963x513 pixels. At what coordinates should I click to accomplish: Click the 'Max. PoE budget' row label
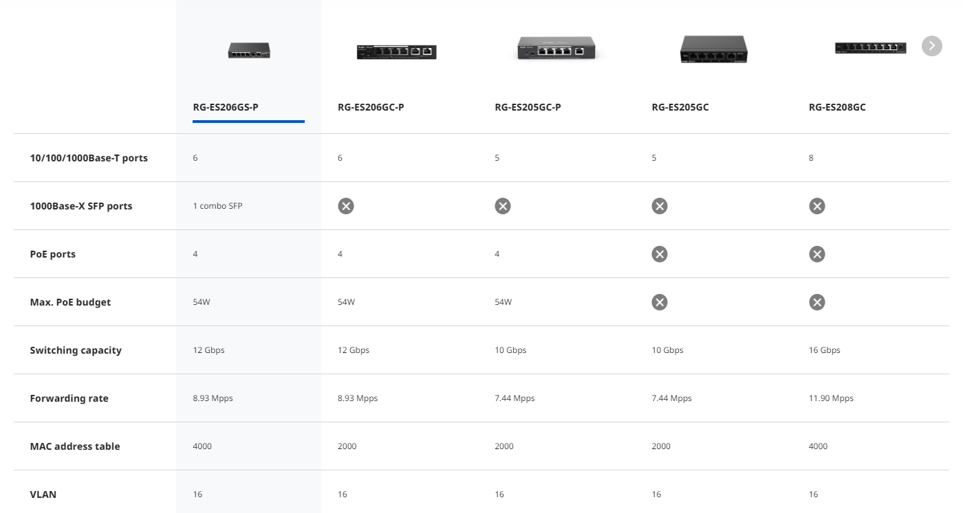pos(70,302)
